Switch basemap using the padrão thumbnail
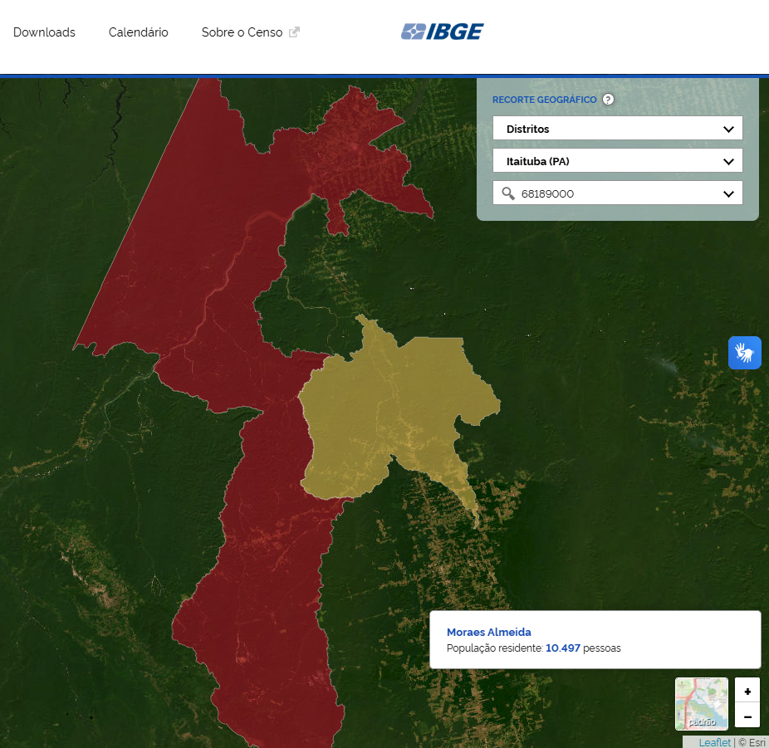769x748 pixels. coord(702,703)
